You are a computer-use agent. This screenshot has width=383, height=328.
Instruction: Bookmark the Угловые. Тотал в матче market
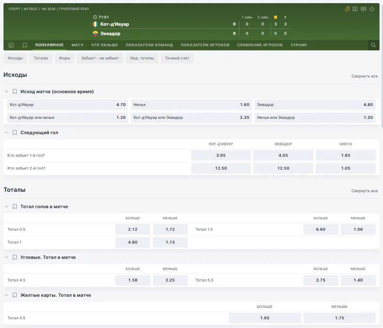pos(15,257)
